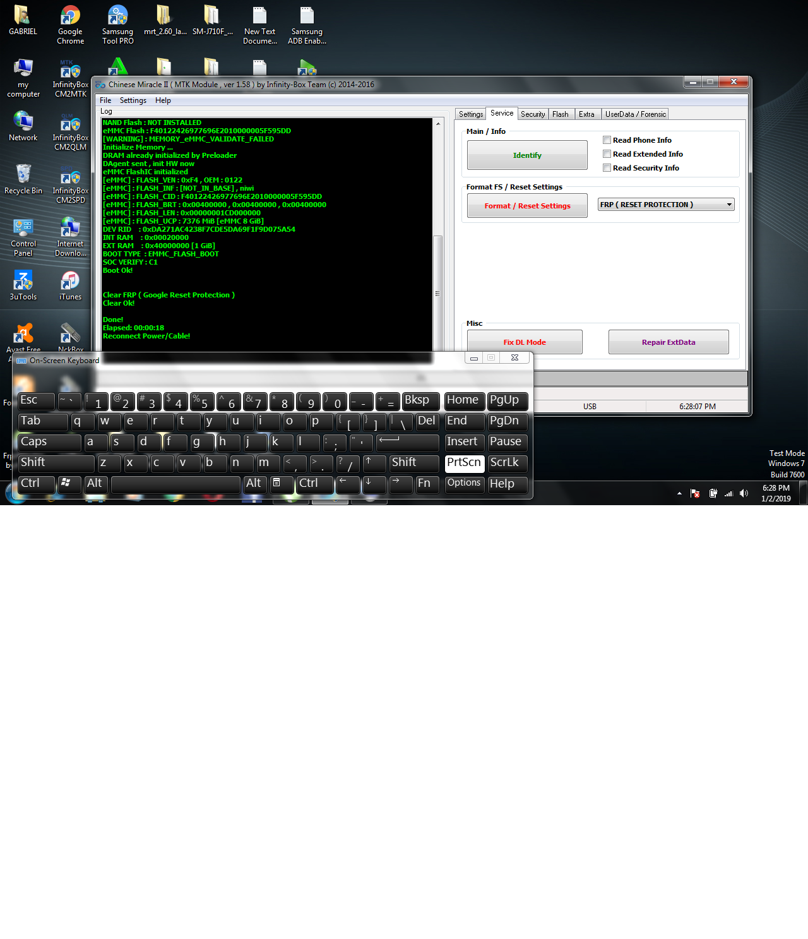This screenshot has height=939, width=808.
Task: Enable Read Phone Info checkbox
Action: pos(607,140)
